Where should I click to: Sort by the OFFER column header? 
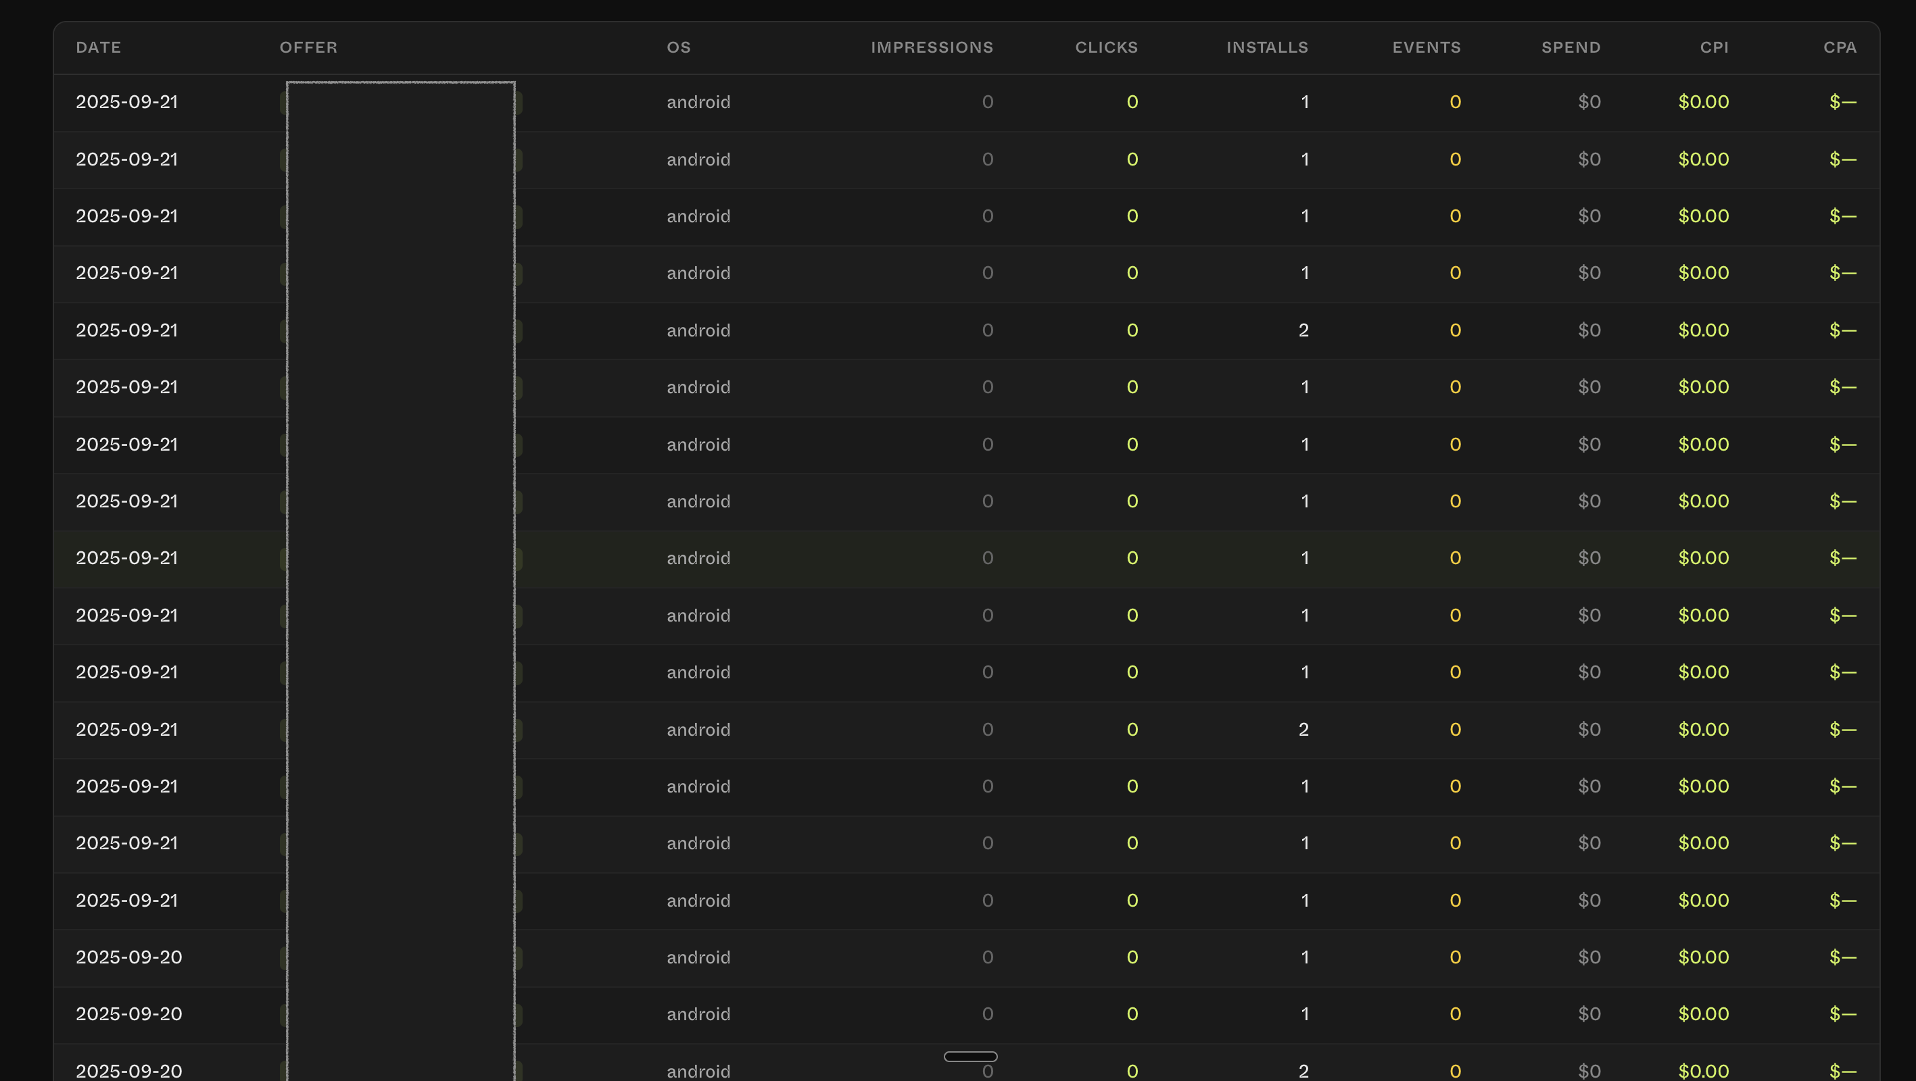tap(308, 47)
